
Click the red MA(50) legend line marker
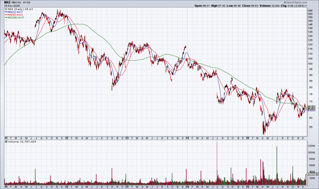pos(6,15)
